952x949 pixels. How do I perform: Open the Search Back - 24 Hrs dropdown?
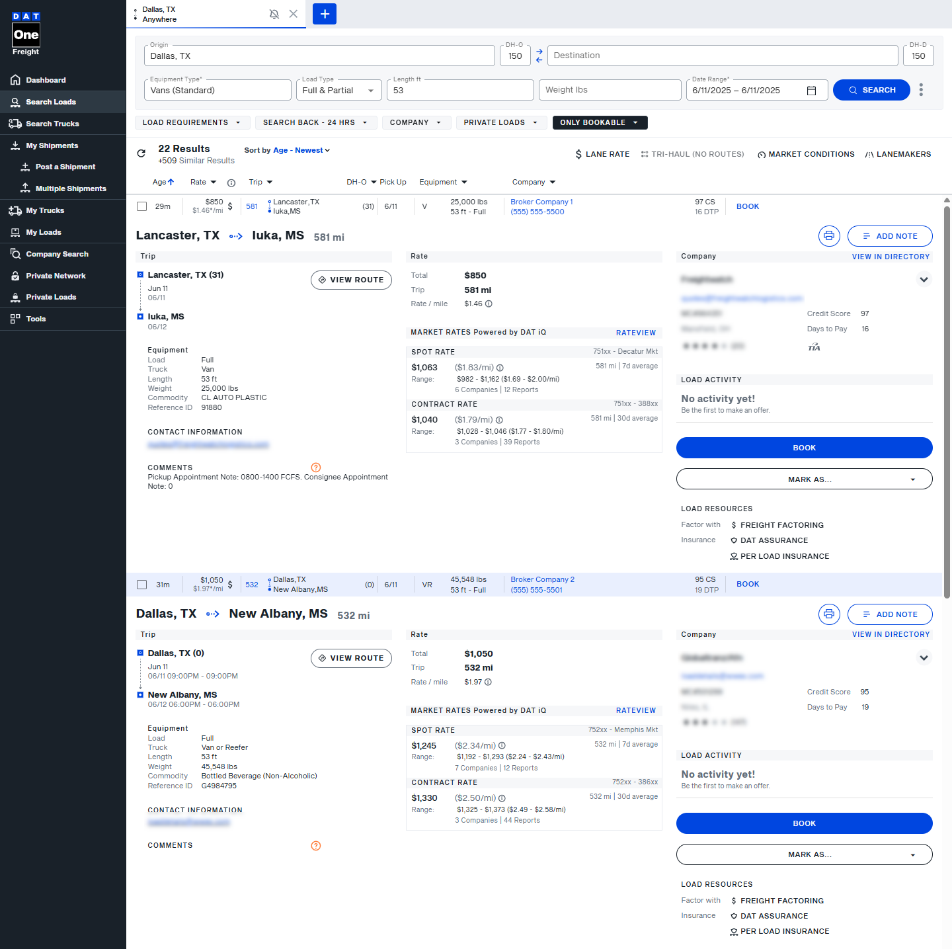(316, 122)
